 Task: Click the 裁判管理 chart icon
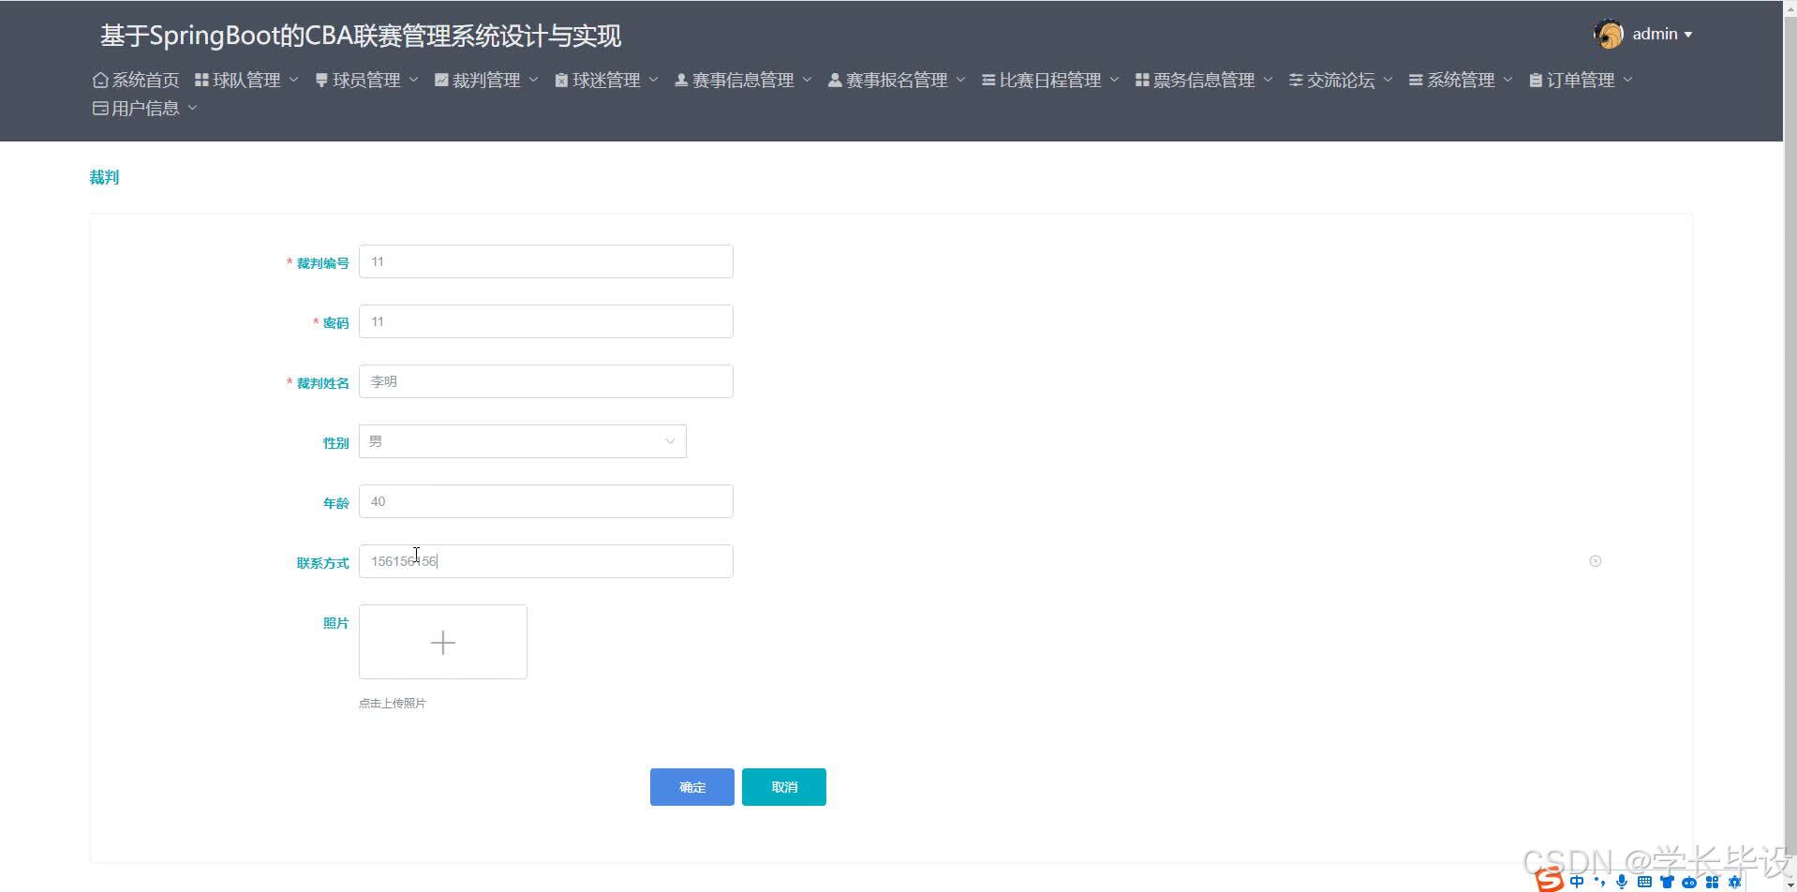(x=441, y=81)
